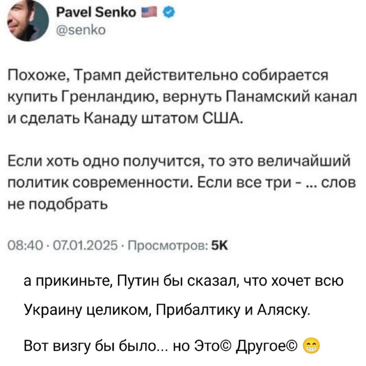The height and width of the screenshot is (366, 366).
Task: Click the Просмотров views label
Action: (169, 246)
